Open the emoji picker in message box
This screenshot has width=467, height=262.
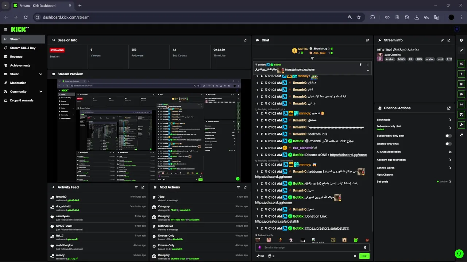click(365, 247)
